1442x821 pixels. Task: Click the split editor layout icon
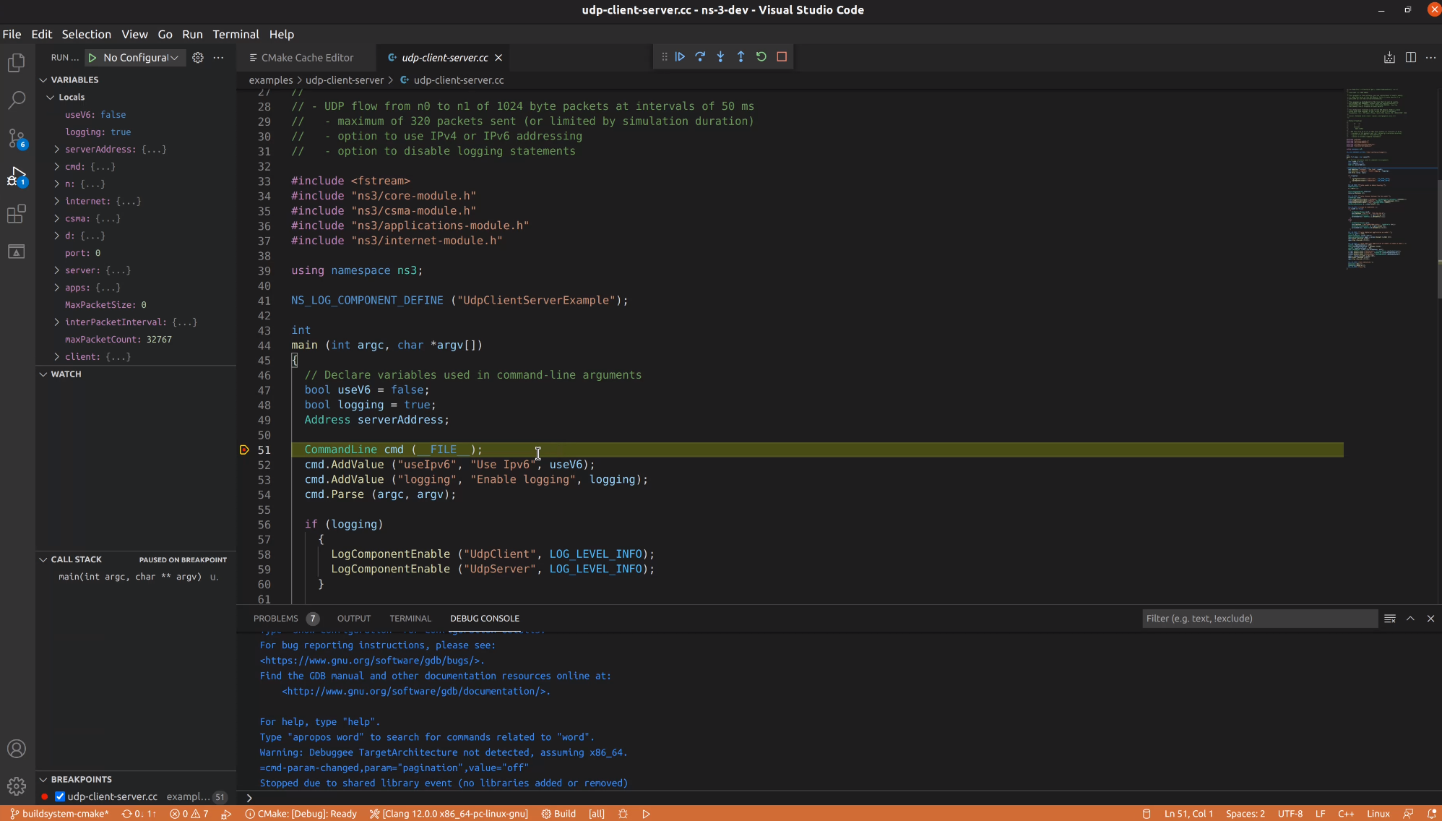1410,58
